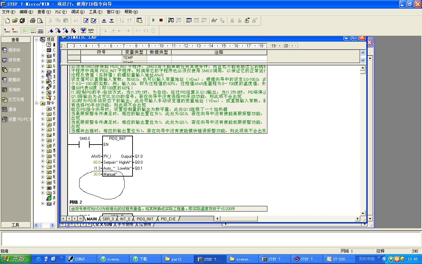Expand the 工具 navigation bar group

(x=15, y=225)
